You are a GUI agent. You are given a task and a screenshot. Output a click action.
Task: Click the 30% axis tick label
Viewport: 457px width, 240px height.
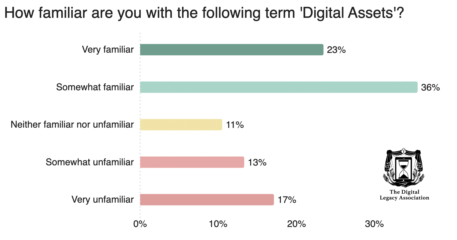[374, 224]
